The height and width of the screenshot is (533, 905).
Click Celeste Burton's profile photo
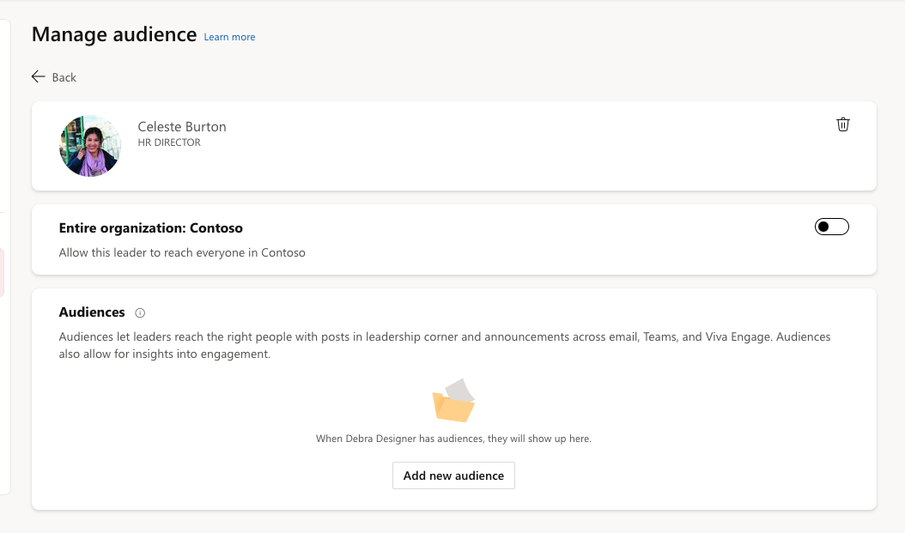pyautogui.click(x=89, y=146)
